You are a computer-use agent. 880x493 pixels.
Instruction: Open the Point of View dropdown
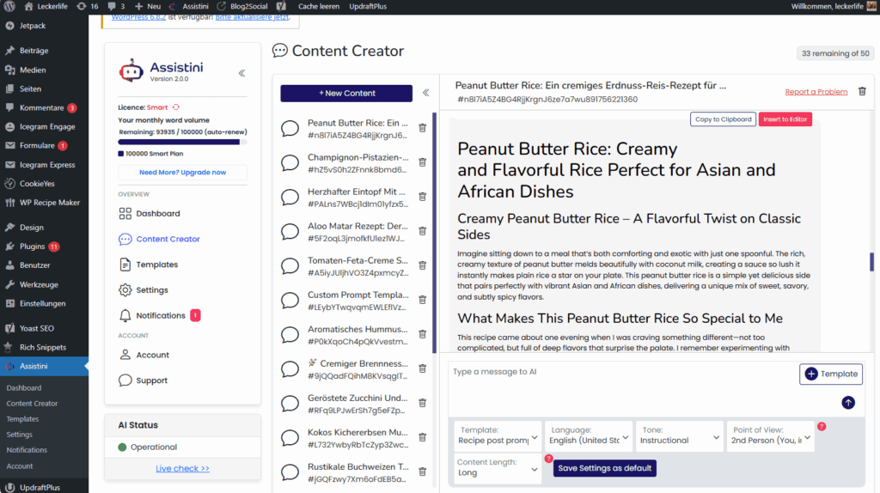click(771, 435)
